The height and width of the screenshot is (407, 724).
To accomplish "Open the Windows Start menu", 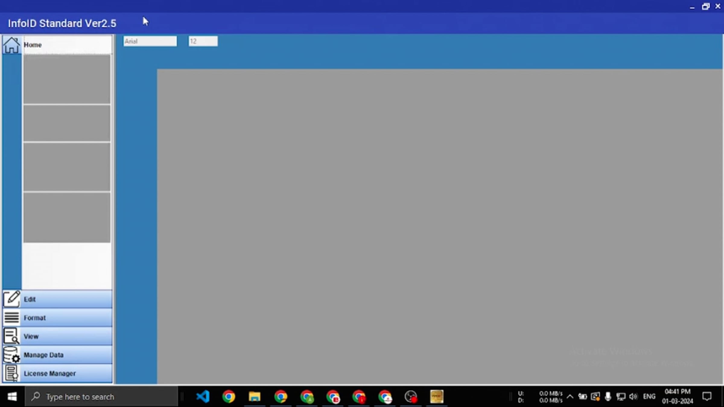I will coord(12,396).
